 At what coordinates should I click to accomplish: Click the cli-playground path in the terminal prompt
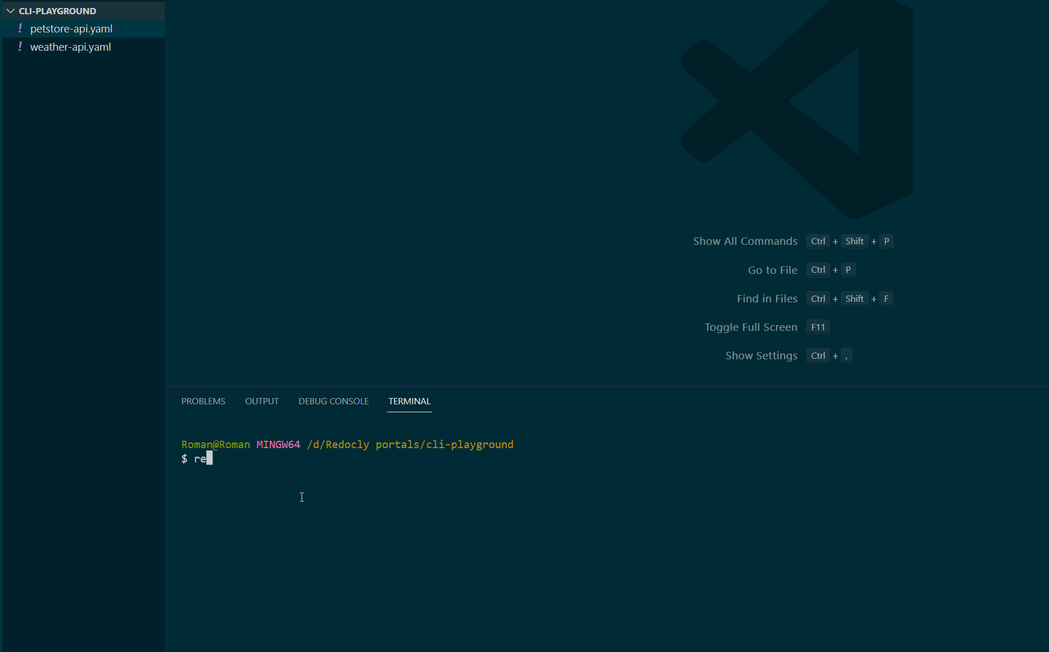(x=470, y=444)
